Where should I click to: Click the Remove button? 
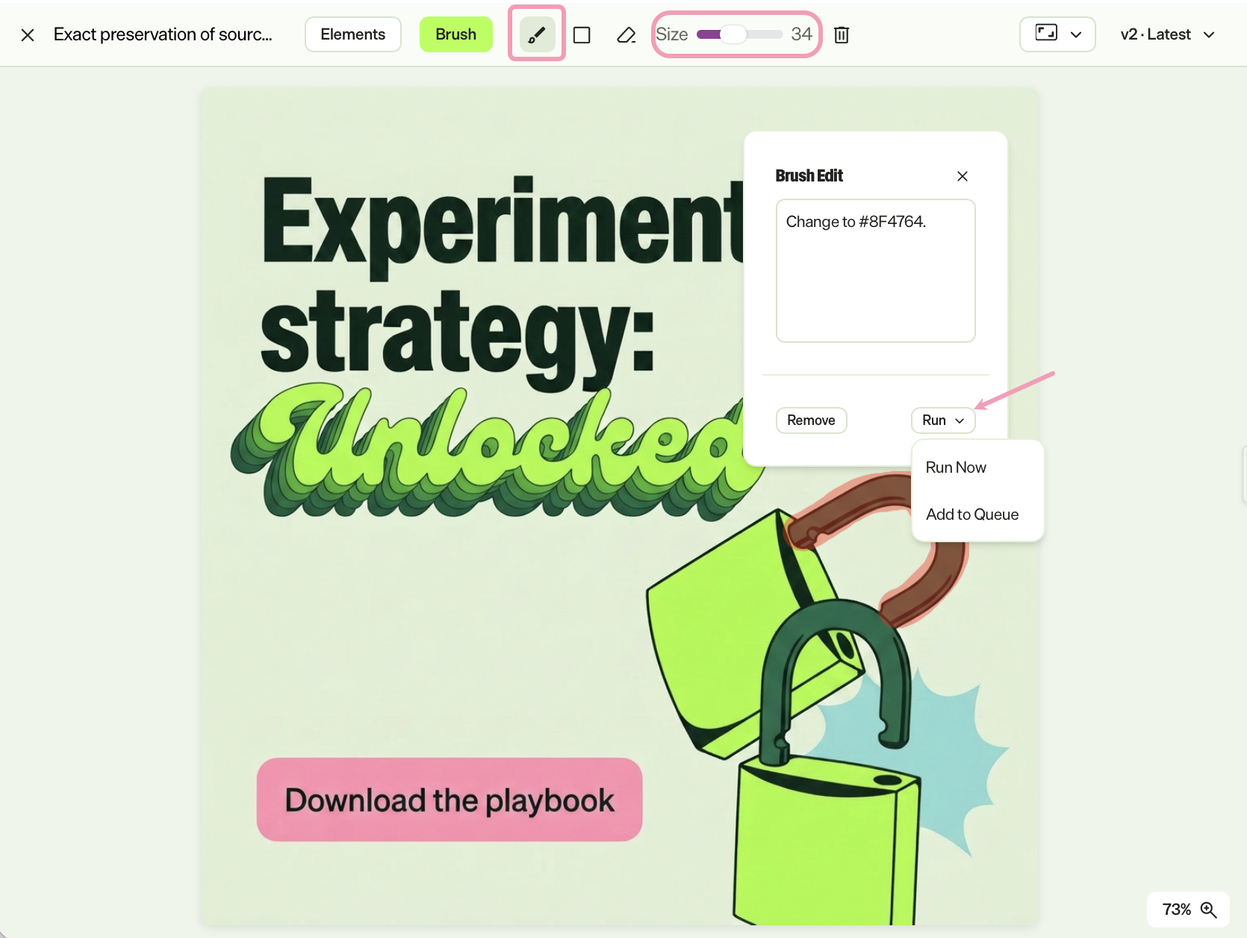(x=811, y=420)
